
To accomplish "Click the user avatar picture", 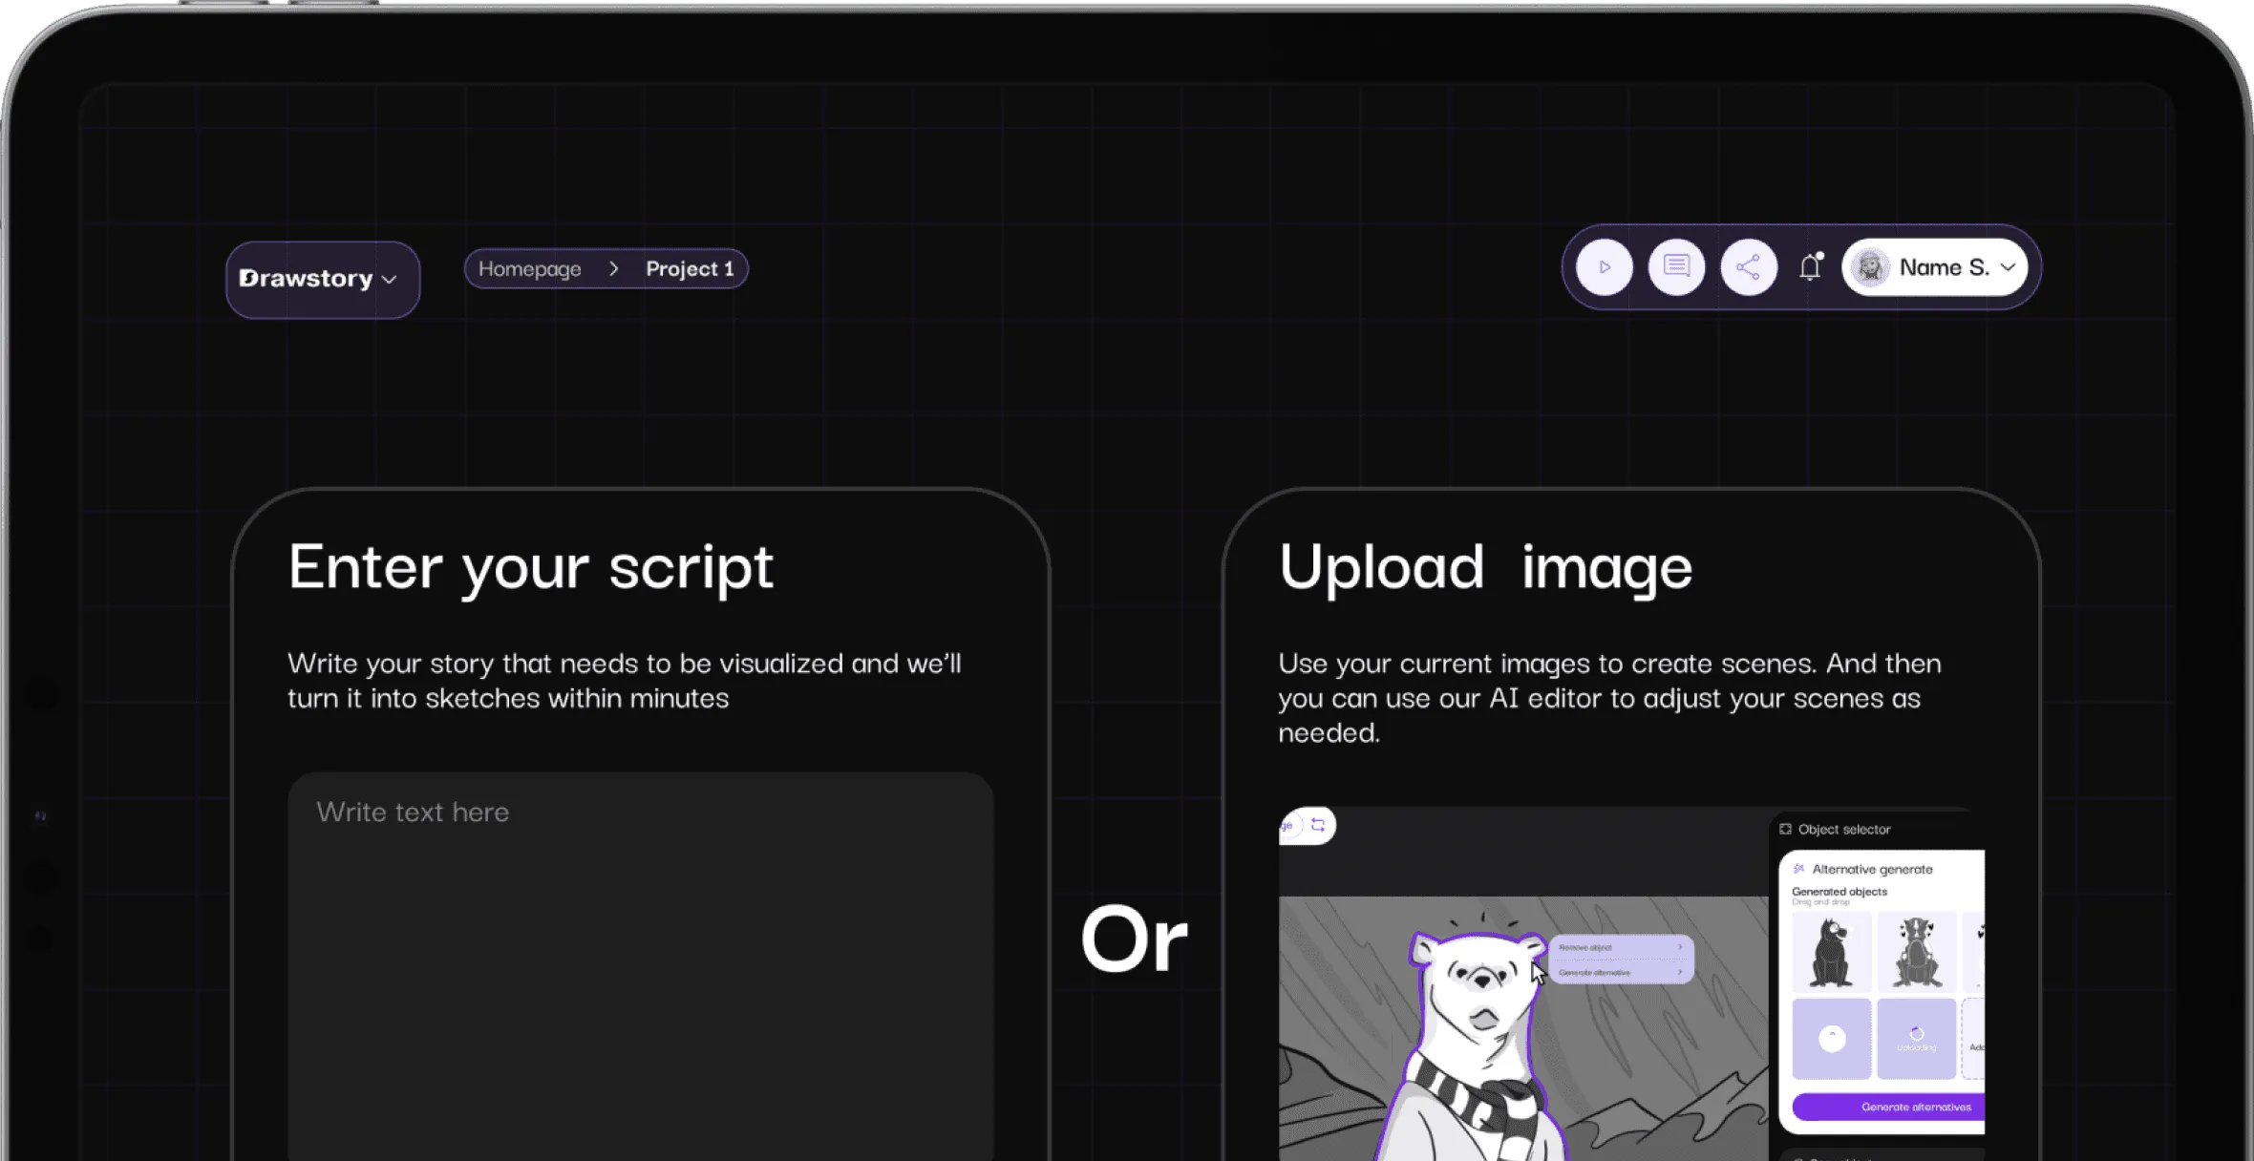I will point(1870,267).
